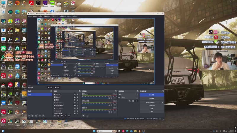Screen dimensions: 237x133
Task: Hide the 图像 2 source
Action: (75, 97)
